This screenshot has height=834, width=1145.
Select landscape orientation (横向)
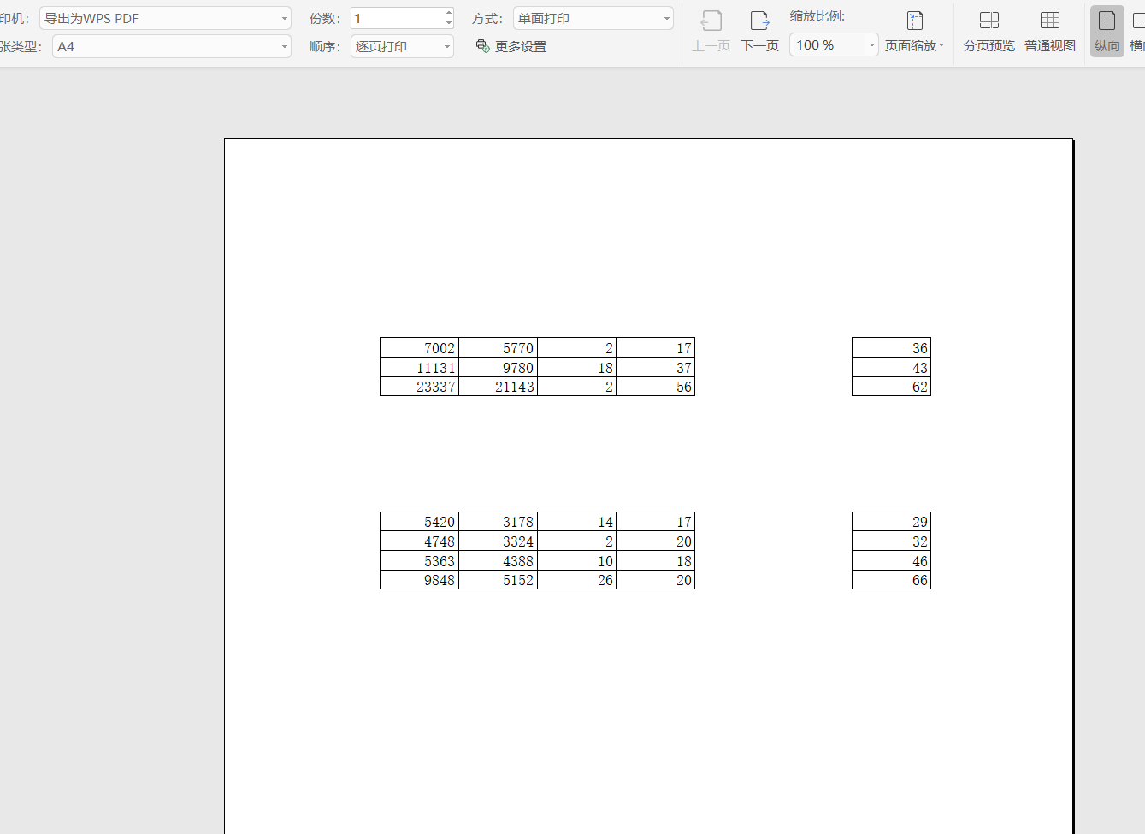pyautogui.click(x=1138, y=31)
